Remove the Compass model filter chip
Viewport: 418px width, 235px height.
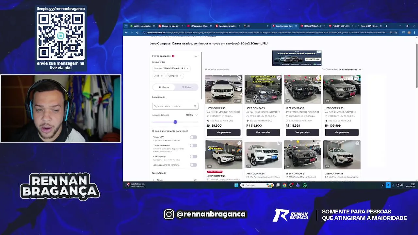[x=180, y=76]
